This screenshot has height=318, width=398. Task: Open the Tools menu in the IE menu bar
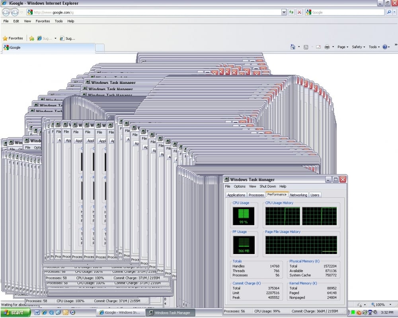coord(59,21)
